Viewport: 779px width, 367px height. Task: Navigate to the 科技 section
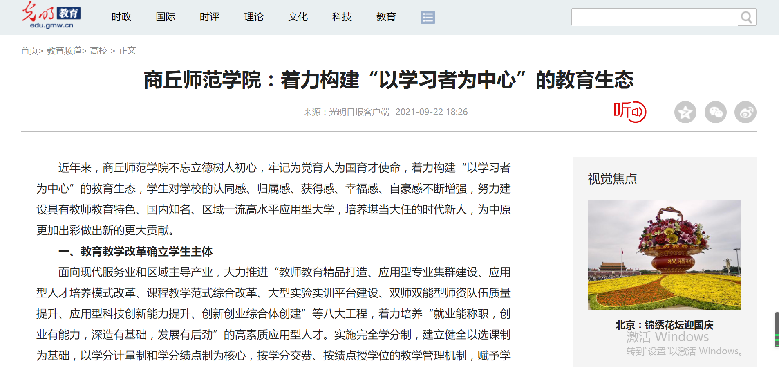[342, 17]
